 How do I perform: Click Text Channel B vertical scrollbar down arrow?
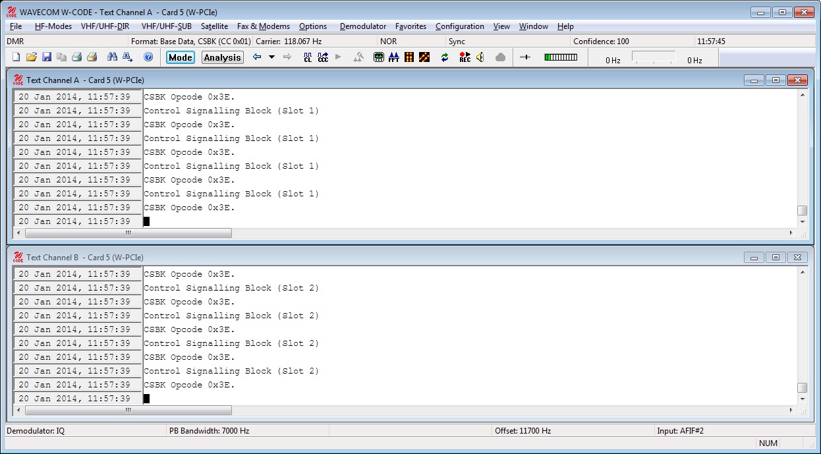click(802, 399)
